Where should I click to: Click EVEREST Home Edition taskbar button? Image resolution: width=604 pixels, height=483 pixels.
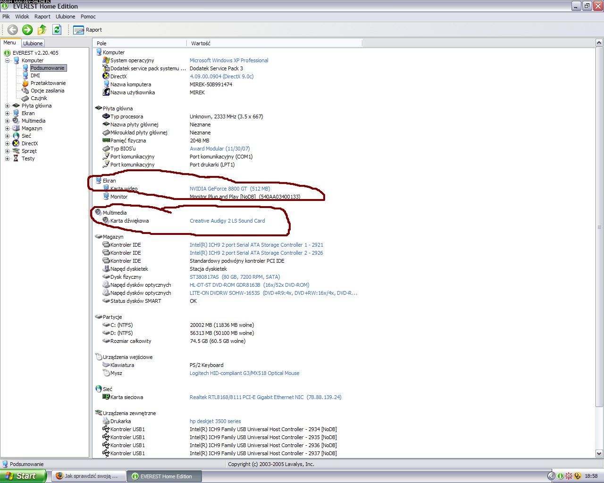[165, 476]
